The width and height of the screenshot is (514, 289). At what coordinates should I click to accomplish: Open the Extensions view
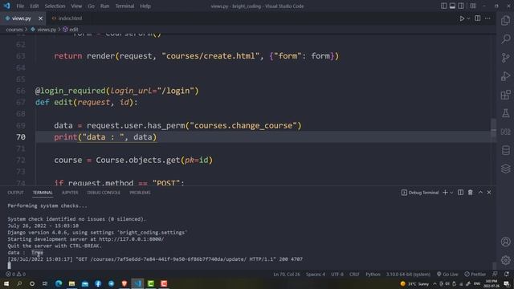point(505,95)
